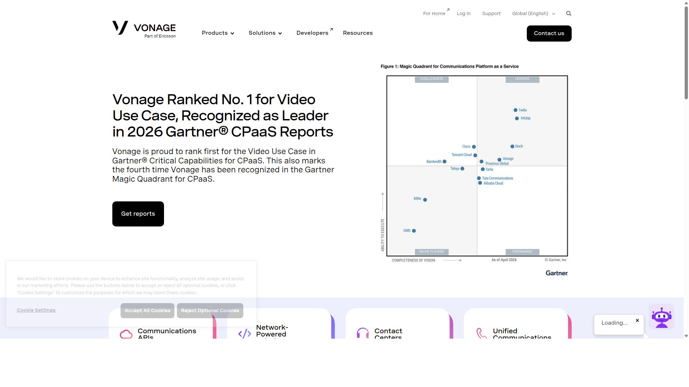The height and width of the screenshot is (387, 689).
Task: Click the scrollbar down arrow
Action: coord(686,336)
